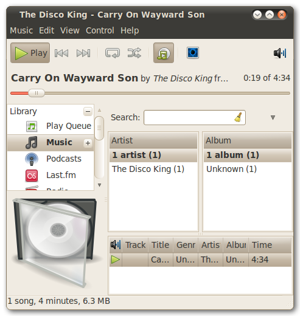Viewport: 300px width, 316px height.
Task: Sort by Artist column in track list
Action: coord(211,245)
